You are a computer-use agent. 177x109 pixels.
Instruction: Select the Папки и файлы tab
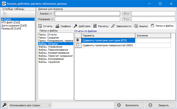pos(162,26)
